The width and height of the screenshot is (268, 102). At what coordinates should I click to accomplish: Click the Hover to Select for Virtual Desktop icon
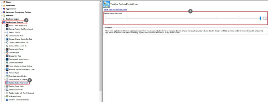pyautogui.click(x=7, y=66)
